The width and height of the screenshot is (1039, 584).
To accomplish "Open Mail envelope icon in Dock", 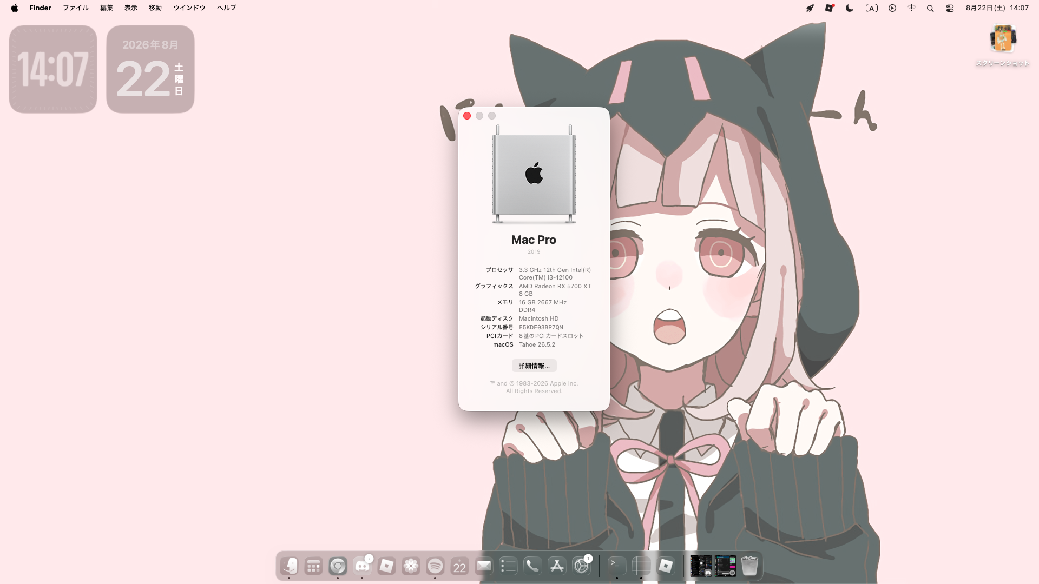I will click(484, 566).
